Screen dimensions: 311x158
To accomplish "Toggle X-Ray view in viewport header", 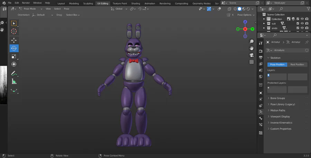I will pyautogui.click(x=229, y=9).
